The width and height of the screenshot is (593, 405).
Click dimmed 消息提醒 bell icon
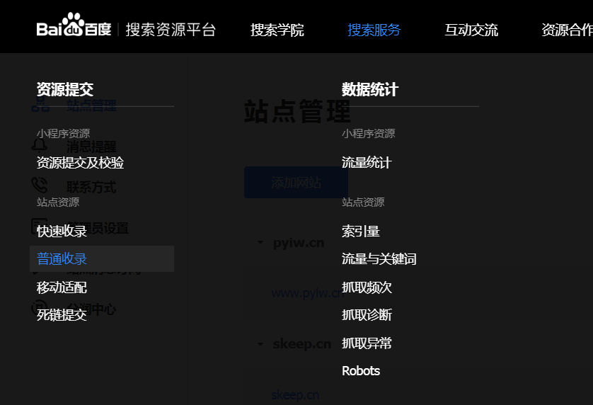point(40,145)
